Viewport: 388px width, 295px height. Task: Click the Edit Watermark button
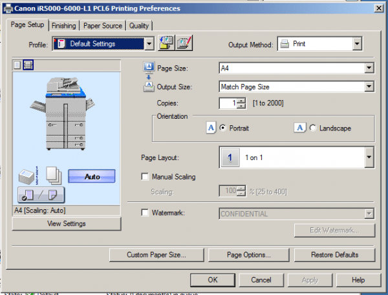click(334, 230)
